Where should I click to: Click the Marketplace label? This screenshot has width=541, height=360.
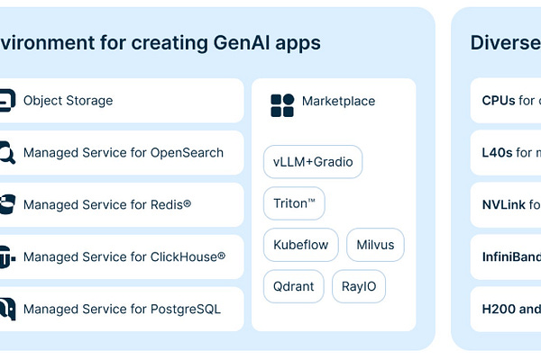click(338, 101)
